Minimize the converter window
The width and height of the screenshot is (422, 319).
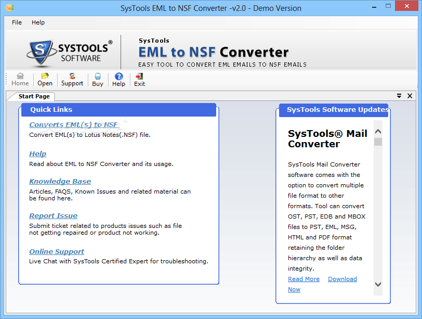(x=374, y=6)
